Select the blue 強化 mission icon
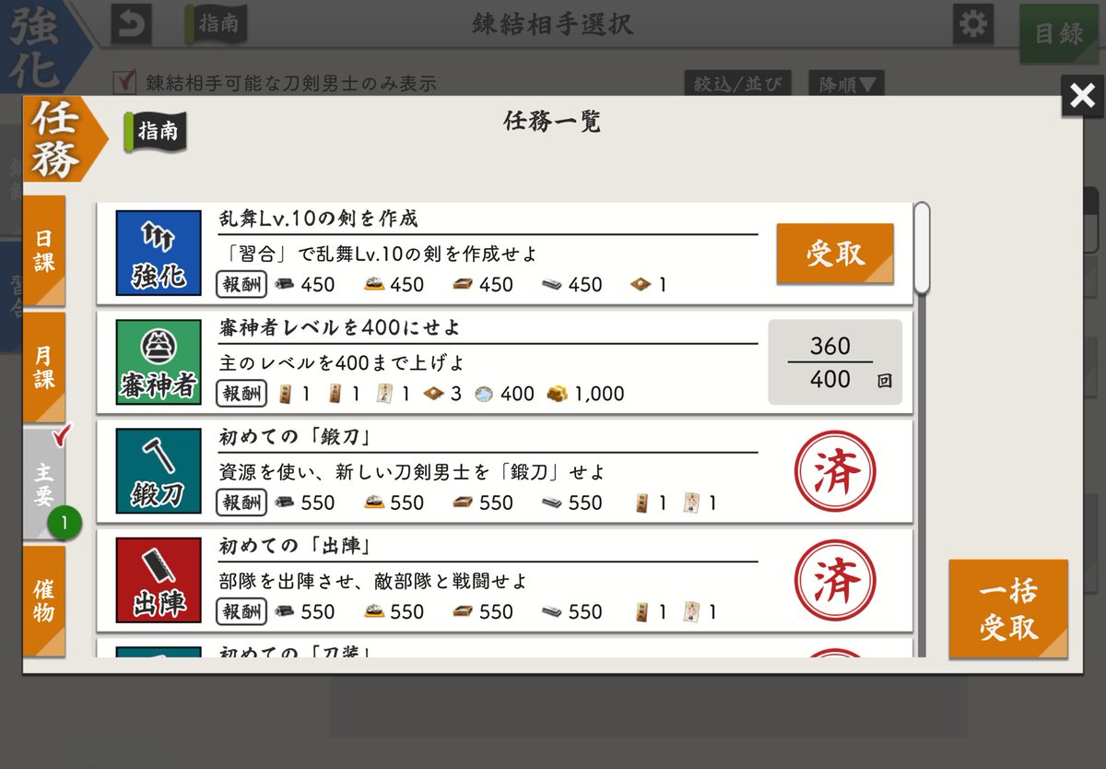This screenshot has height=769, width=1106. pos(157,252)
